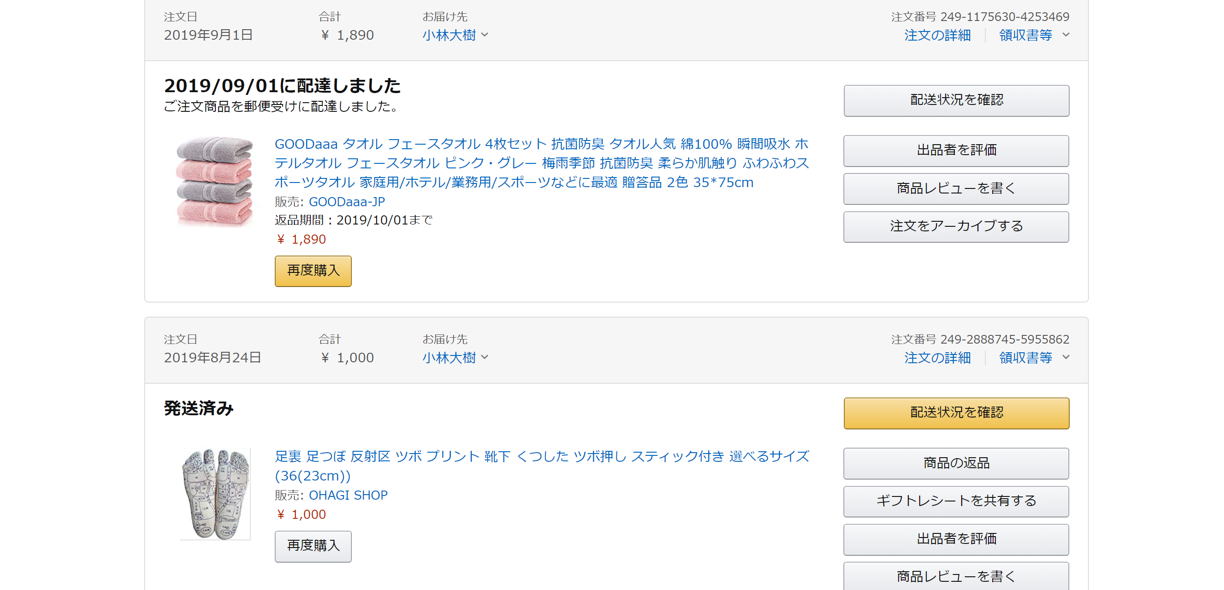Viewport: 1224px width, 590px height.
Task: Open 注文の詳細 for the September 1 order
Action: pos(937,35)
